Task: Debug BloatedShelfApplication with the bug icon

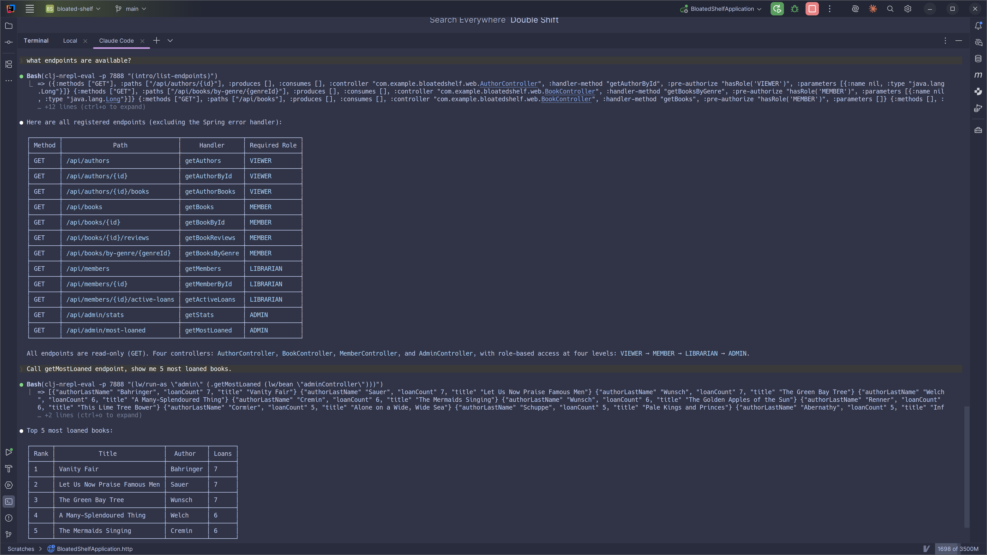Action: (795, 9)
